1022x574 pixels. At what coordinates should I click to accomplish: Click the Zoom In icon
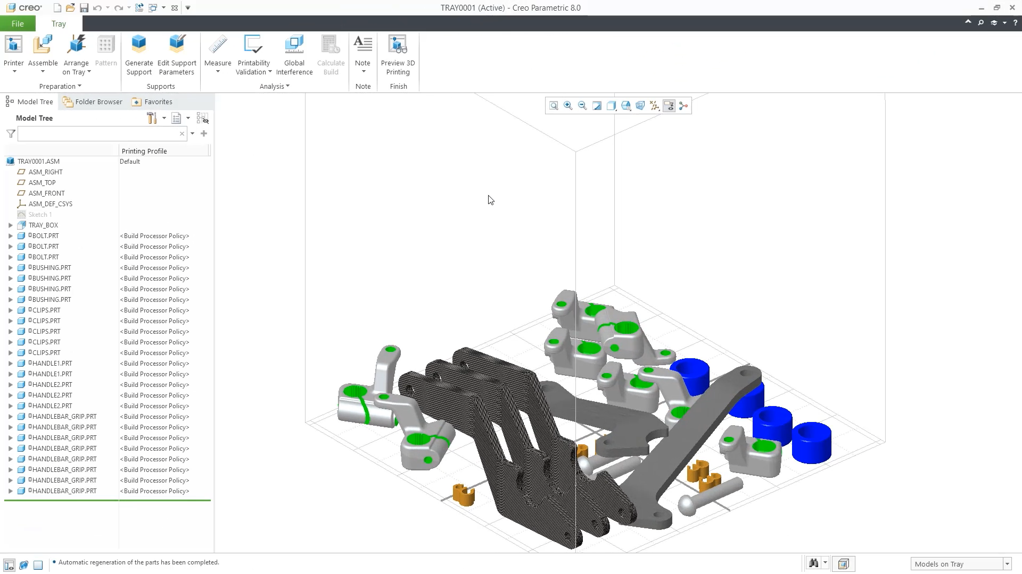pyautogui.click(x=568, y=106)
